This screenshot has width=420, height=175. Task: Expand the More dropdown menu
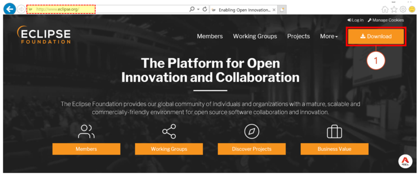[329, 36]
